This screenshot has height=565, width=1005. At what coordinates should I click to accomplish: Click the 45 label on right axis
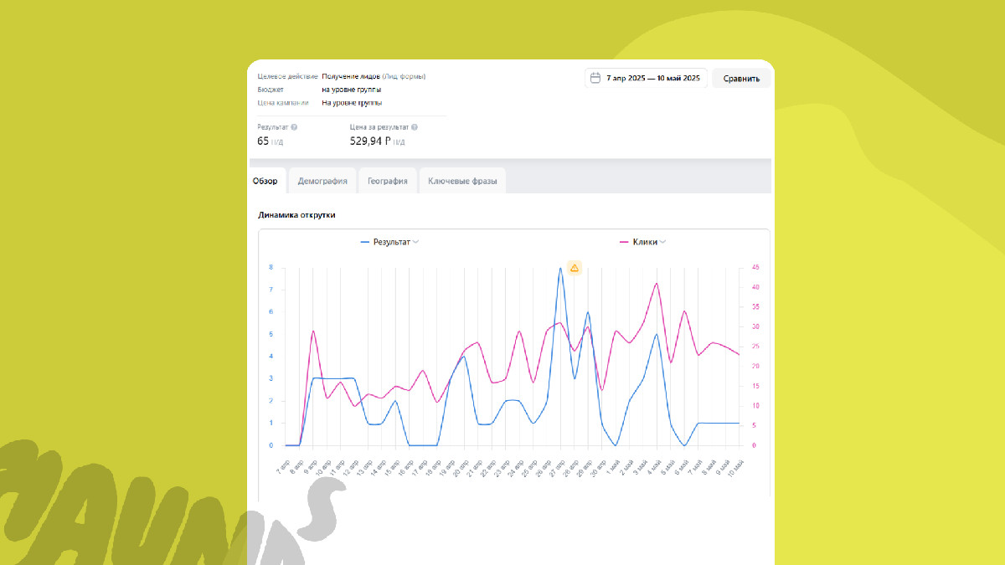pos(755,267)
